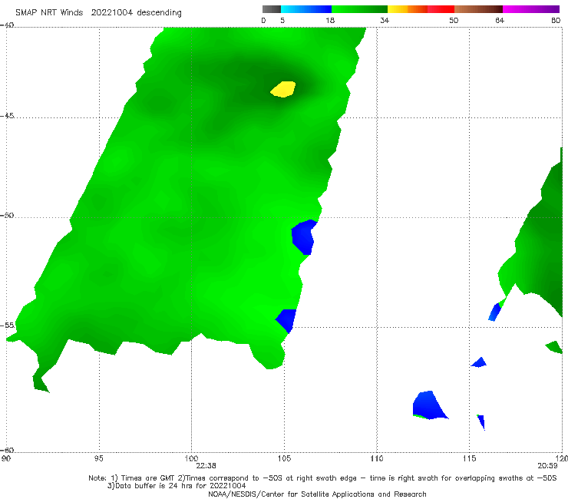Click the gray 0-5 segment of the color bar

pos(272,9)
